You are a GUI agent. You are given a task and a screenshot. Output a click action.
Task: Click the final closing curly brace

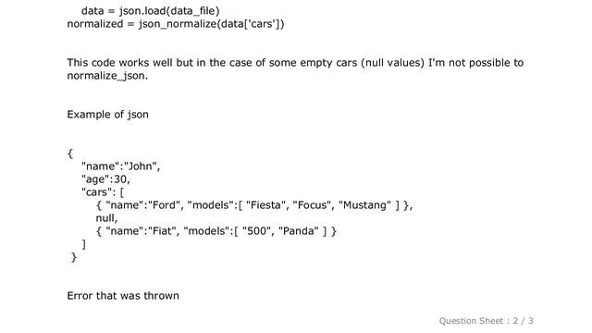click(x=74, y=257)
